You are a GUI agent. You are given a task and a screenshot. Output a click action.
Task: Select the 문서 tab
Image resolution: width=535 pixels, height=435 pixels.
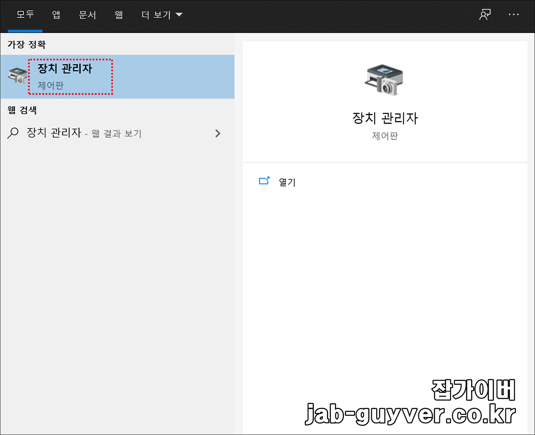[x=87, y=14]
